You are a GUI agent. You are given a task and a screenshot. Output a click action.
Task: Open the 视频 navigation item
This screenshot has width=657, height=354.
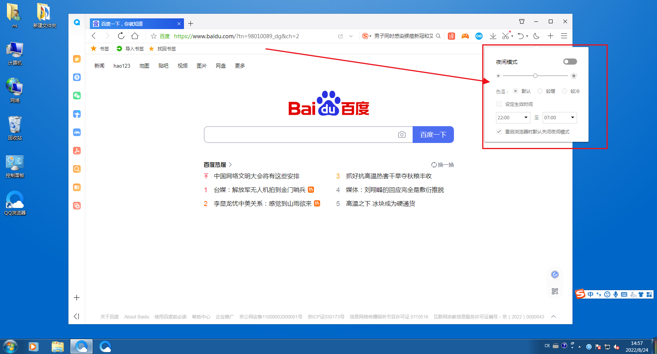[182, 66]
